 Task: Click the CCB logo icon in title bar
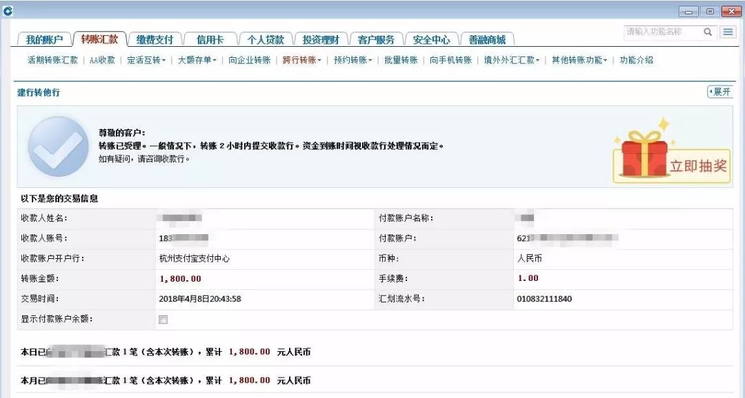click(x=7, y=11)
